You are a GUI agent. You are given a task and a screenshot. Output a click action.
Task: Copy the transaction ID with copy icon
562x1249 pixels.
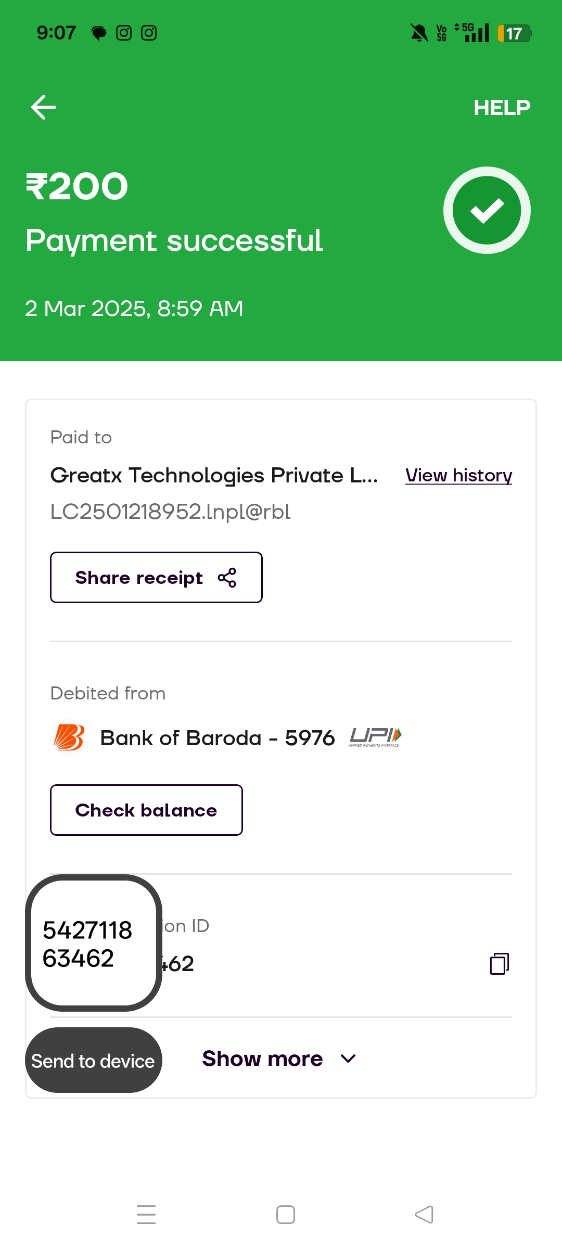(x=499, y=964)
